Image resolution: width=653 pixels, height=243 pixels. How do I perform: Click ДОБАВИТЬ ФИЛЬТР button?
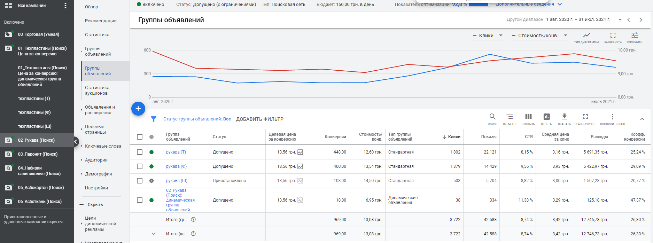click(x=260, y=119)
